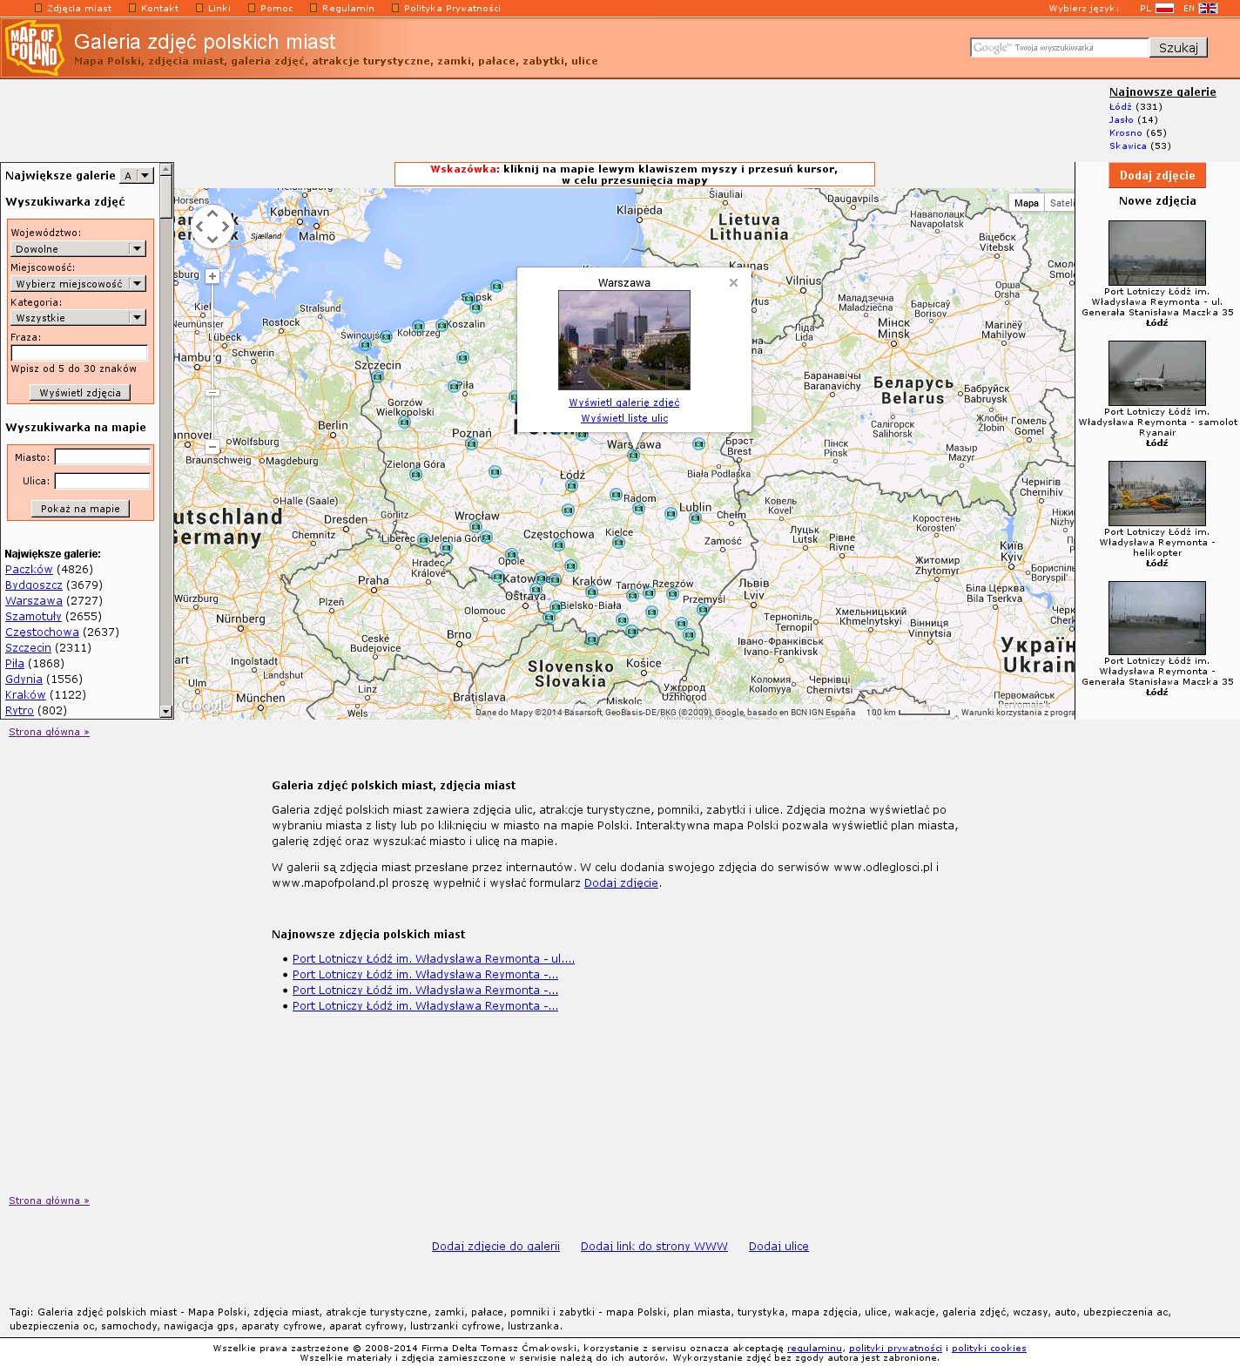Image resolution: width=1240 pixels, height=1366 pixels.
Task: Pan the map up with the arrow control
Action: click(212, 213)
